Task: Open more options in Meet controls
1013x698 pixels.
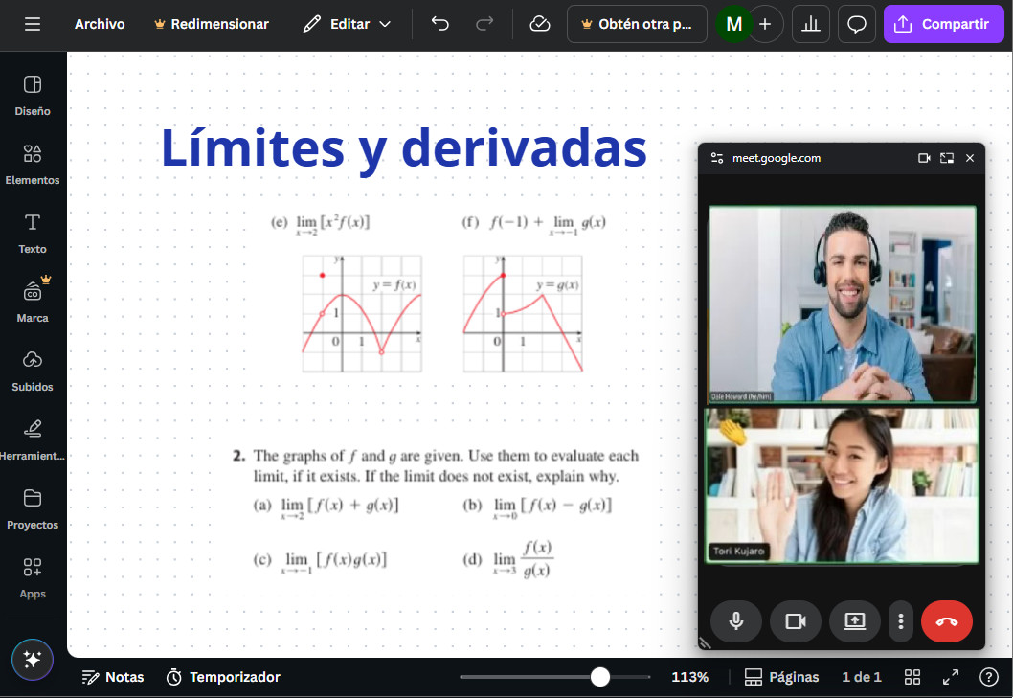Action: 900,621
